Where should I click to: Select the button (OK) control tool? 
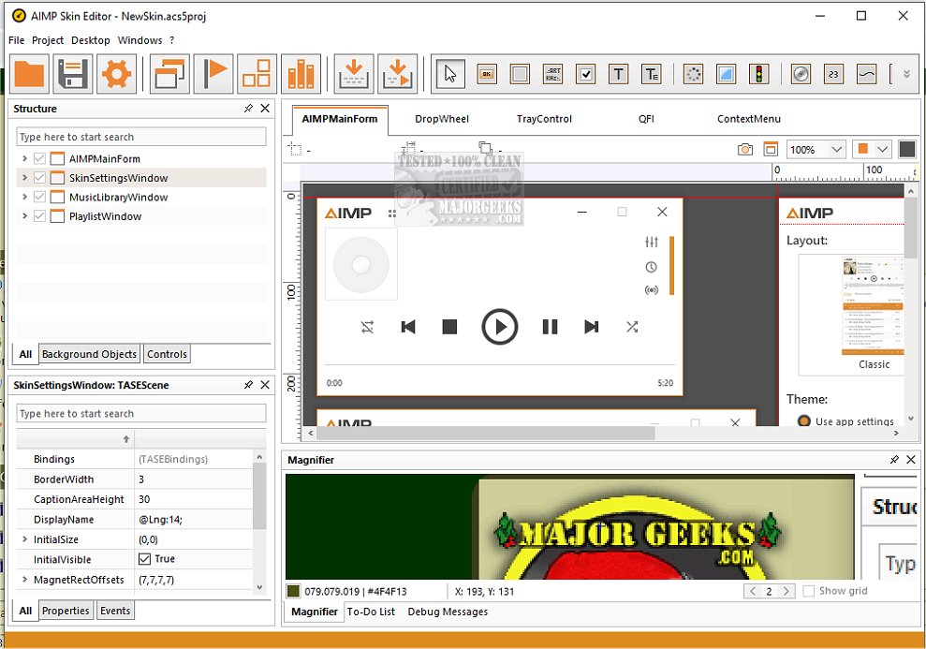[487, 74]
